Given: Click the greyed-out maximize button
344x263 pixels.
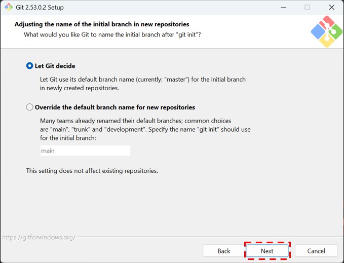Looking at the screenshot, I should [307, 8].
